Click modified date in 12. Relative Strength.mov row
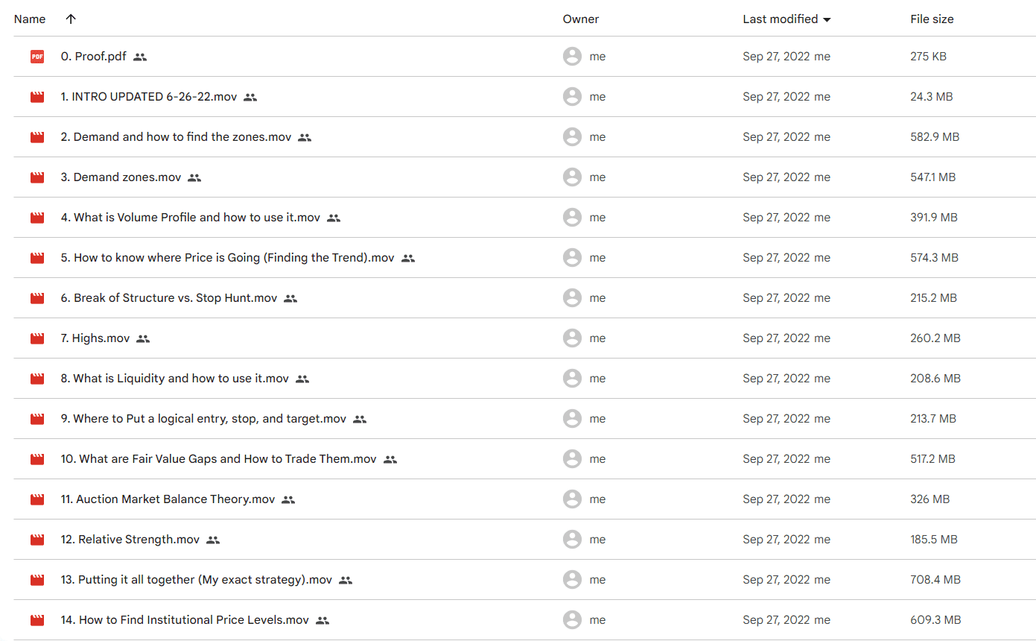This screenshot has width=1036, height=641. click(x=776, y=540)
